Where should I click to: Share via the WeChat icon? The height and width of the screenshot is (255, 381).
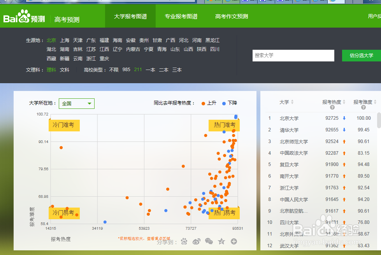point(209,241)
